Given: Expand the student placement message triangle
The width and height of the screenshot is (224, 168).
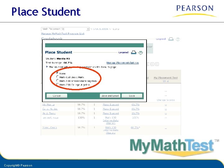Looking at the screenshot, I should 47,67.
